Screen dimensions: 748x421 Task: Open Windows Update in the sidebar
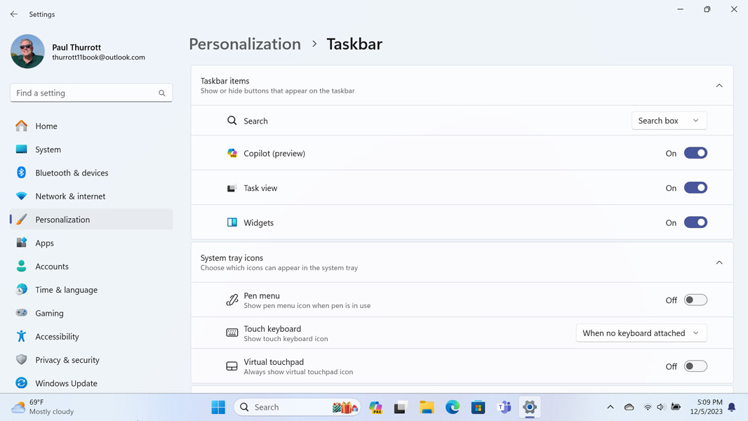(x=66, y=383)
